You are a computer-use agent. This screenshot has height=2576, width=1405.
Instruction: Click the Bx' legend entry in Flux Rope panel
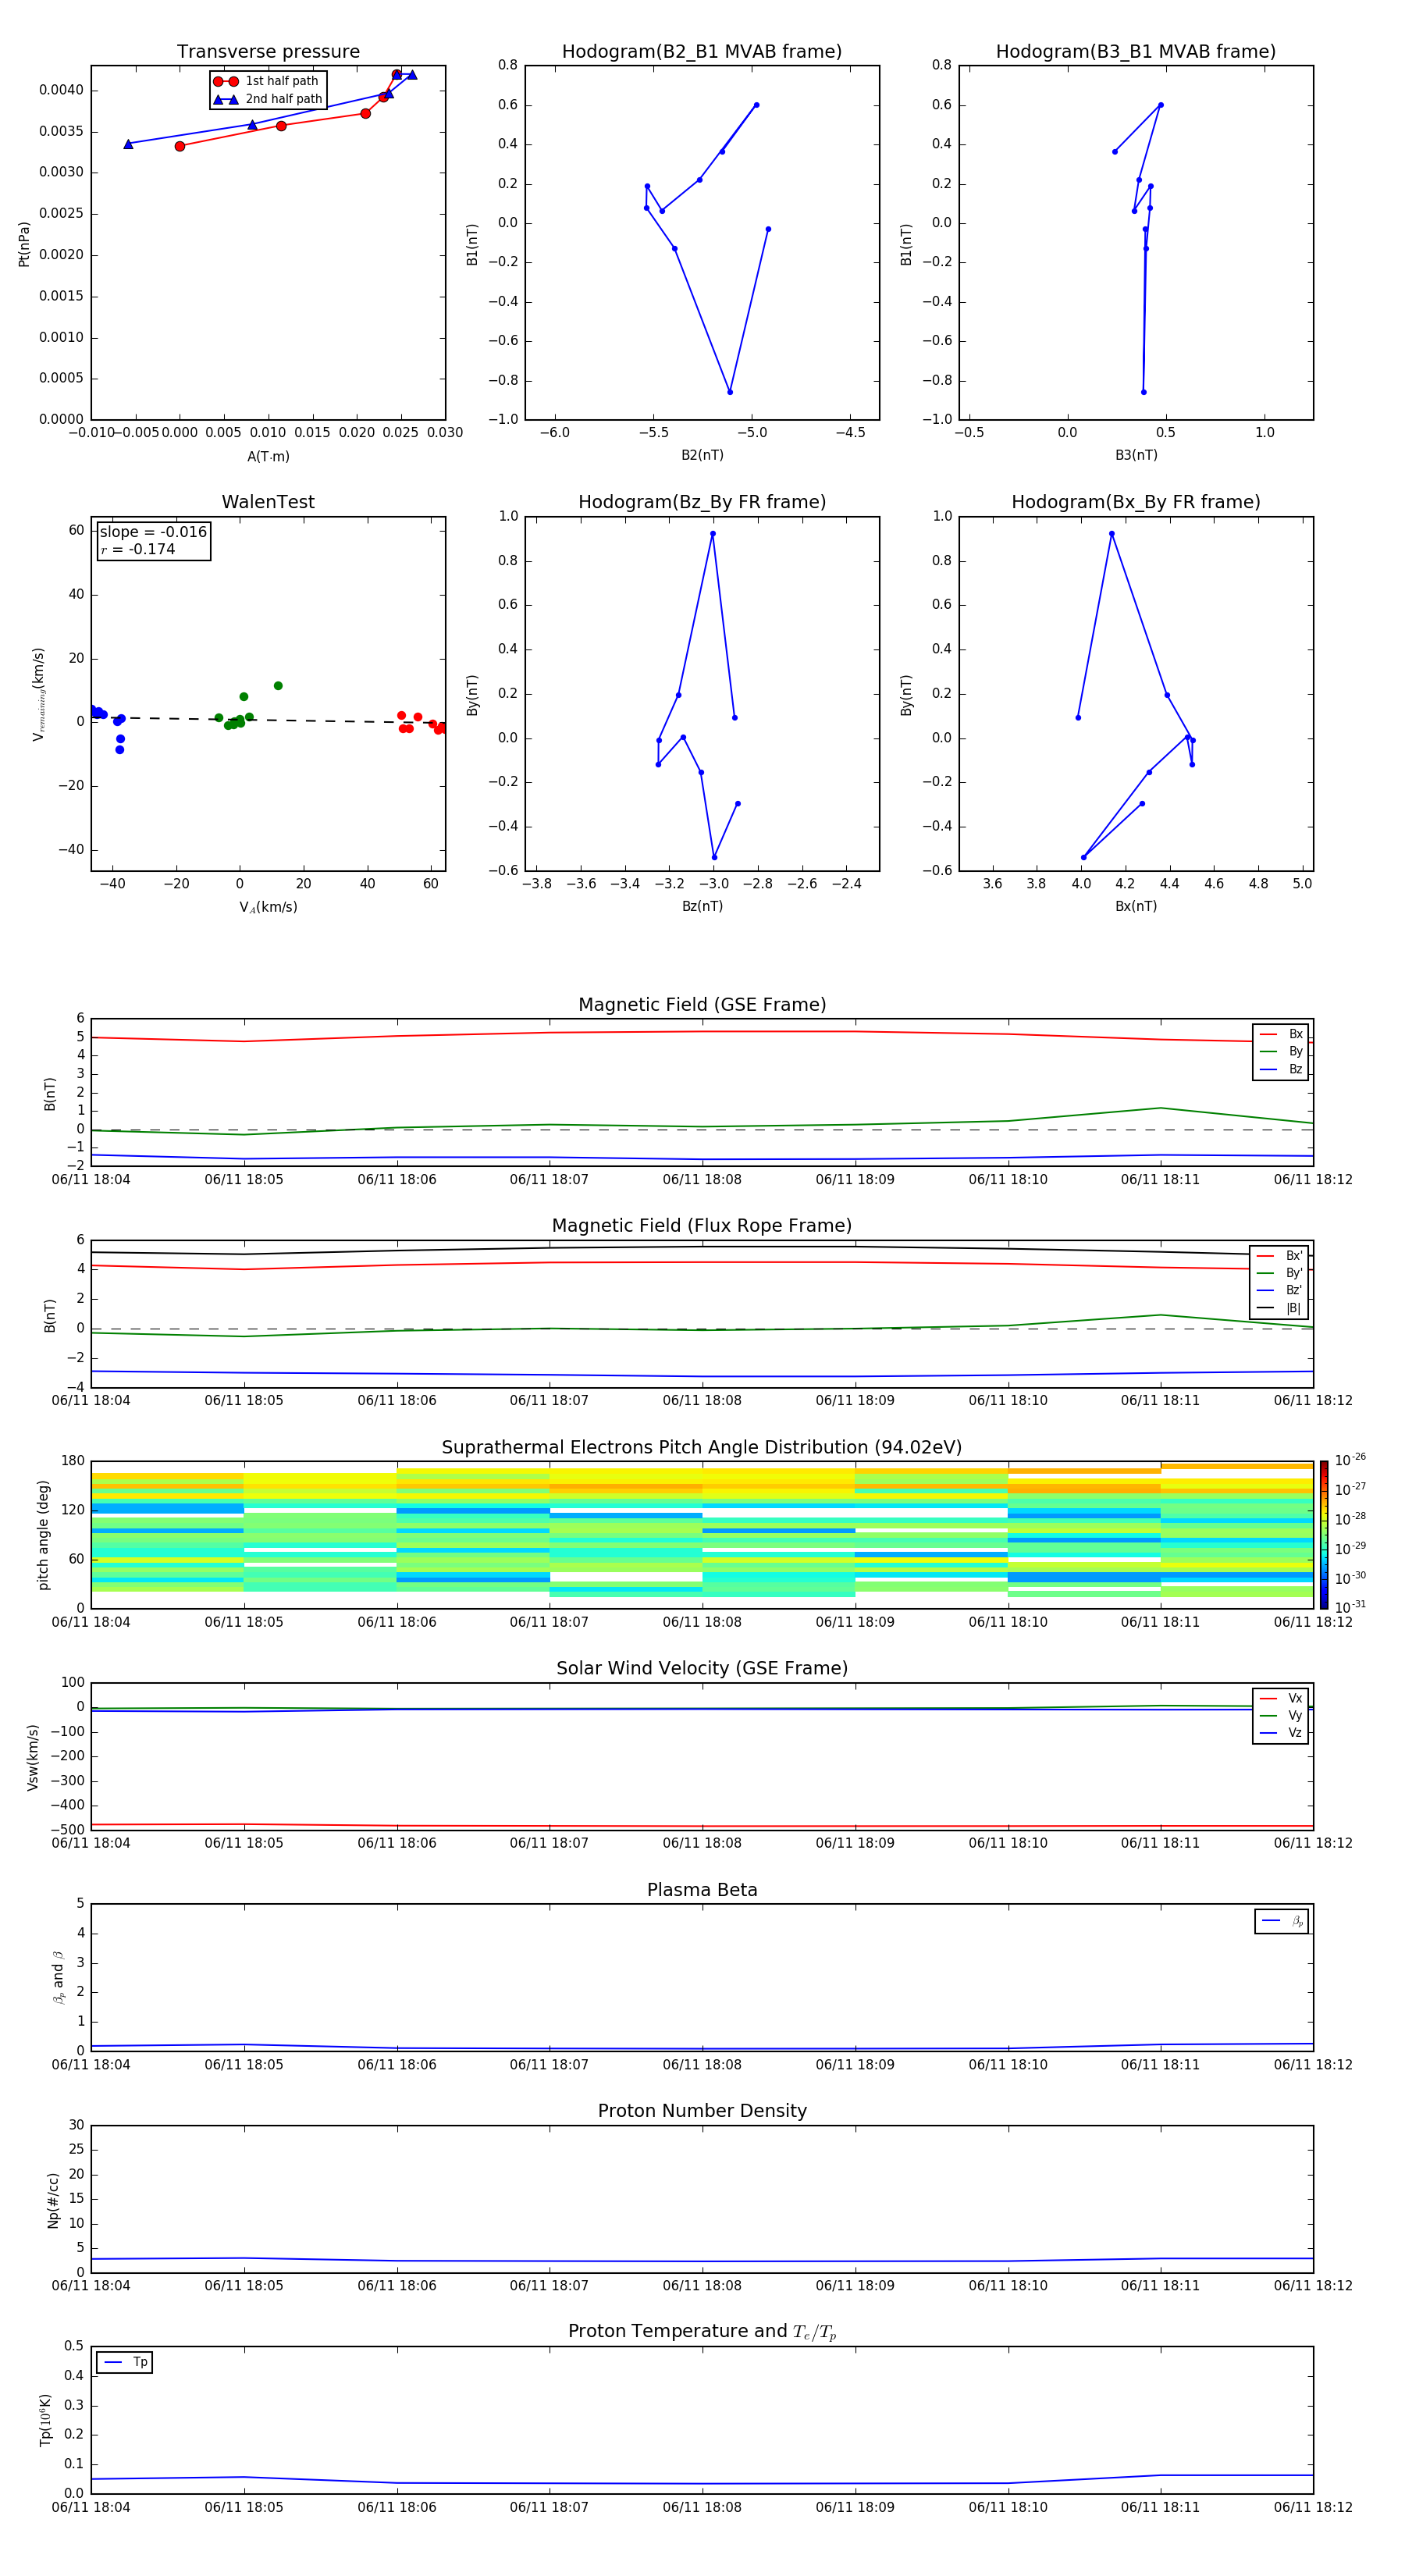pos(1279,1256)
